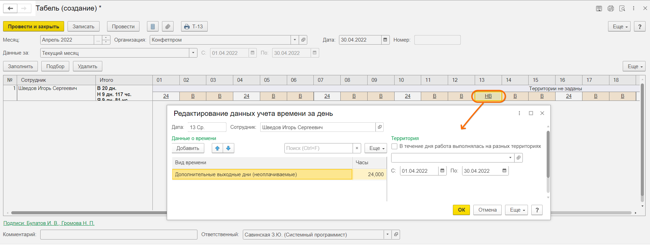The image size is (650, 246).
Task: Click the Вид времени column header
Action: [x=262, y=163]
